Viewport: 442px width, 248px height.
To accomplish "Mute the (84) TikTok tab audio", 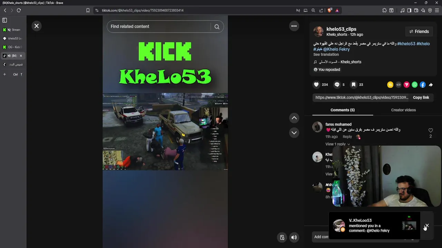I will tap(9, 56).
